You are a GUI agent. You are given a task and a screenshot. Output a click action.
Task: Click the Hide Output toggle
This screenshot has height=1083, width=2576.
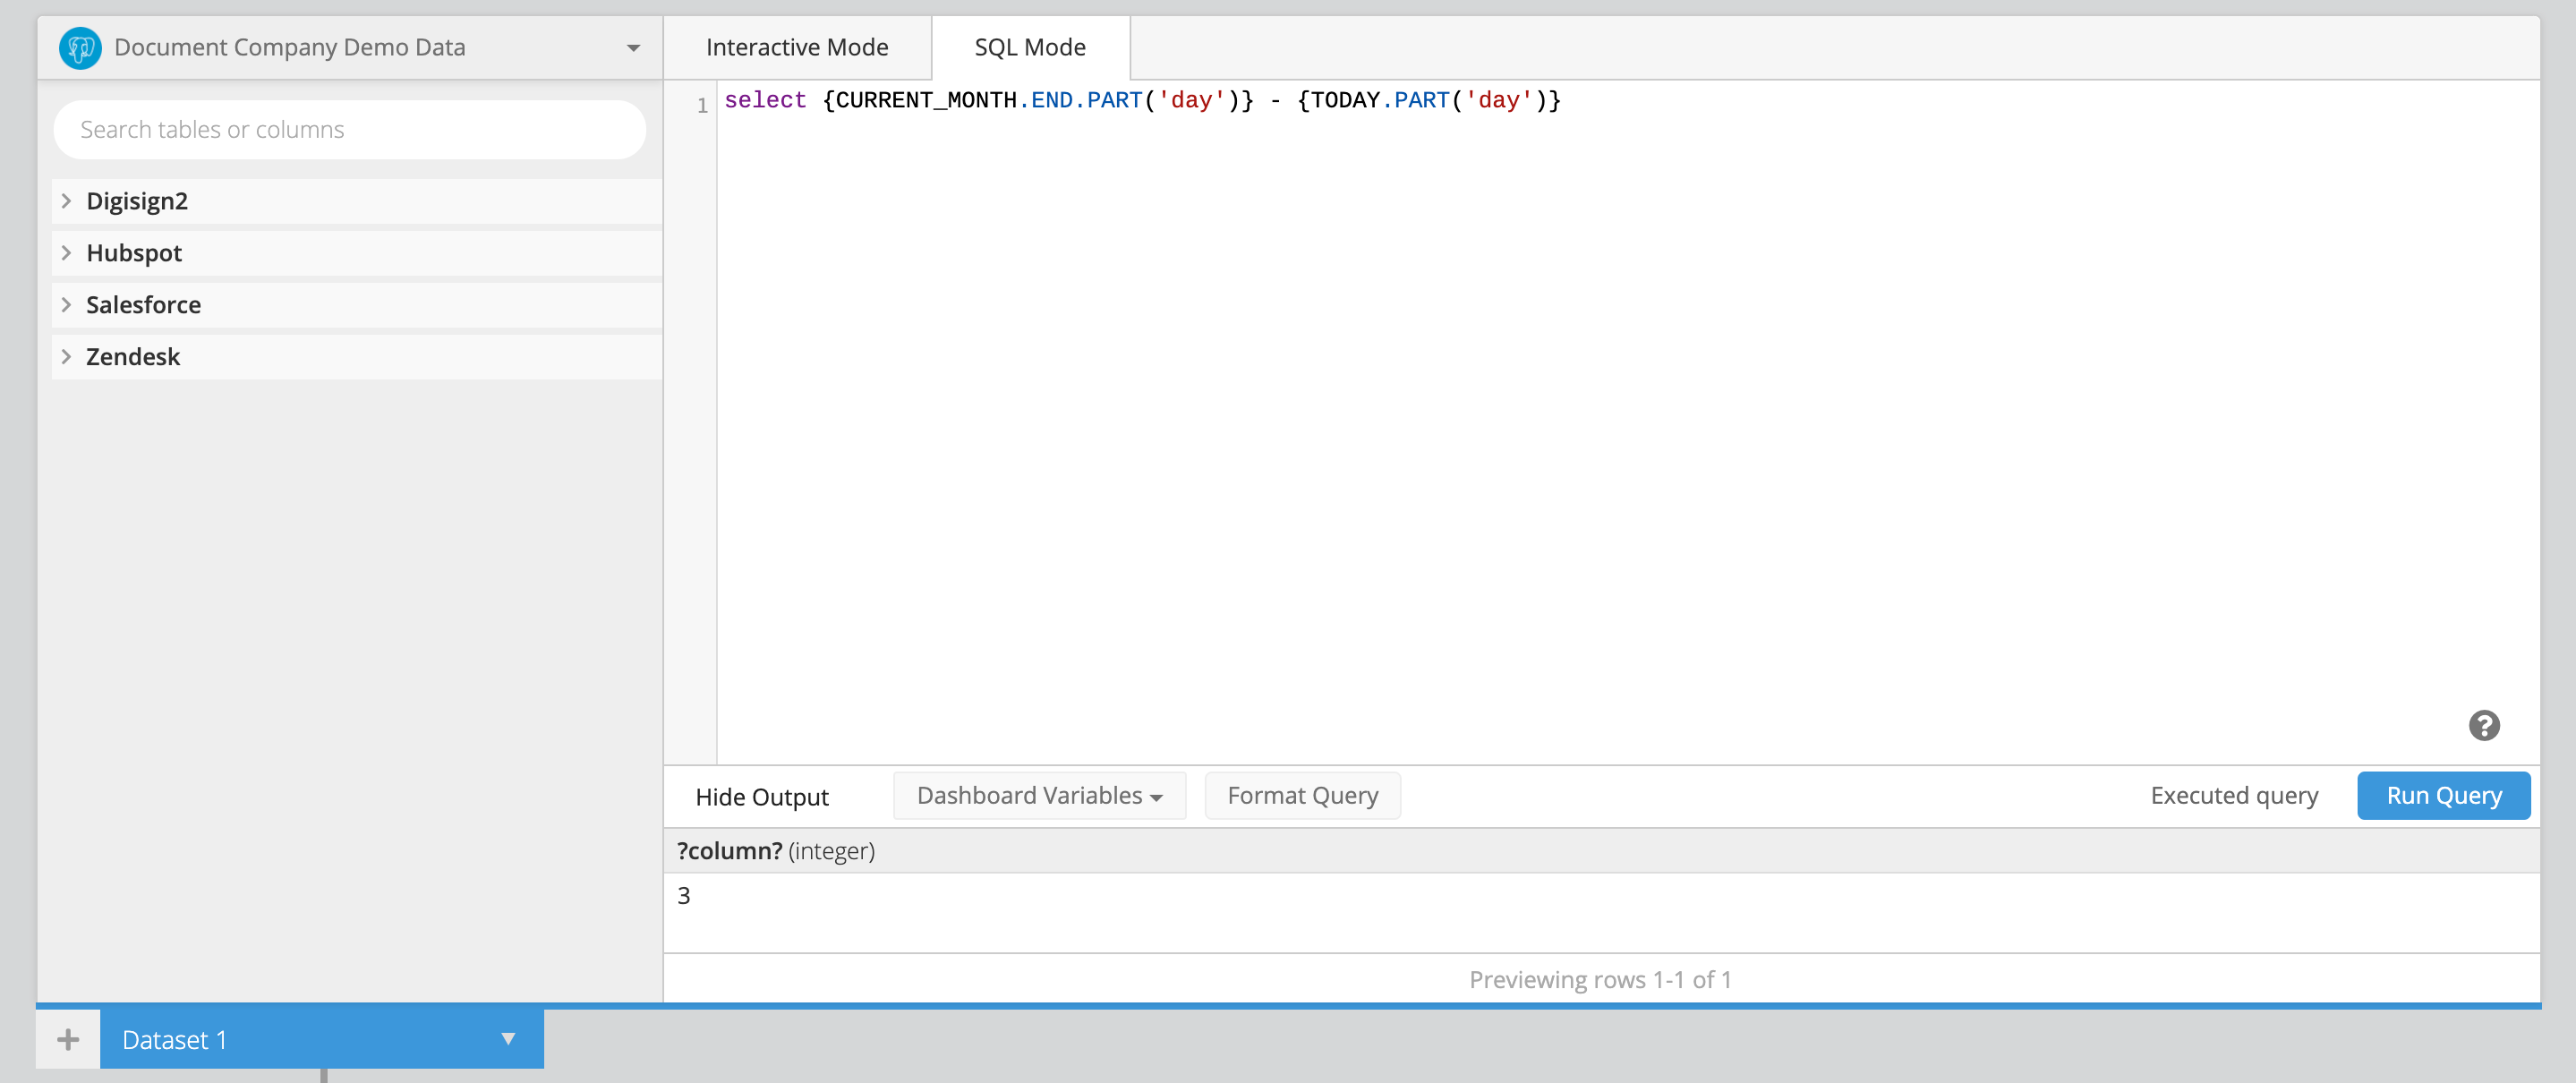pos(763,797)
